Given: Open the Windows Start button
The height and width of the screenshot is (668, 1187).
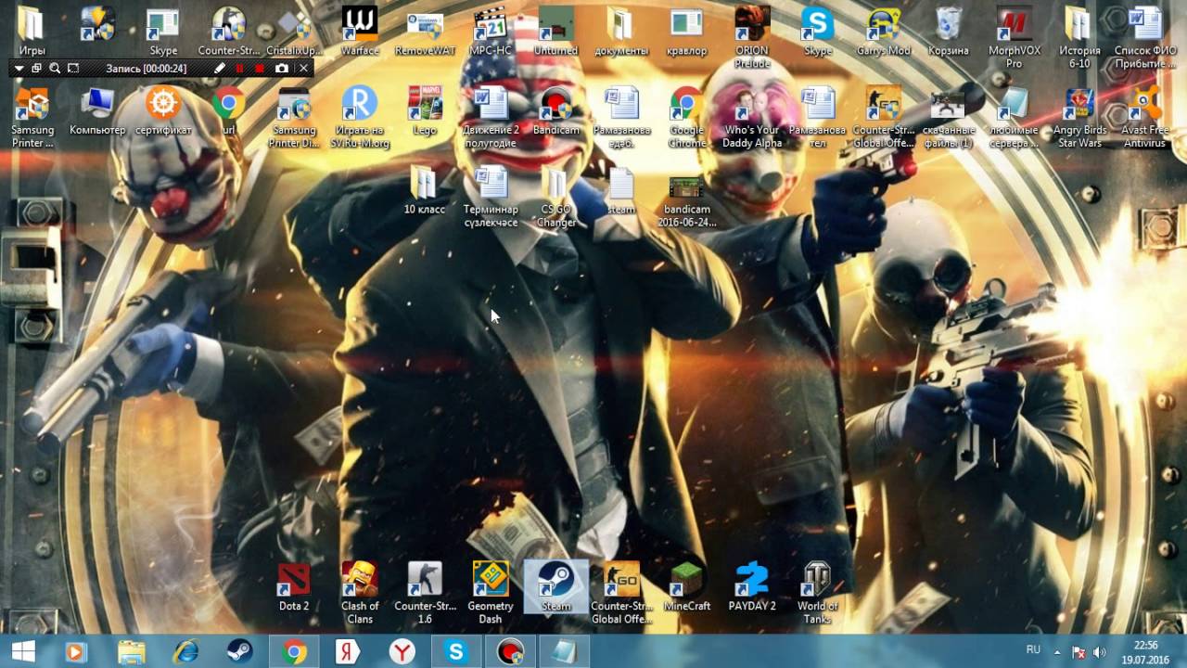Looking at the screenshot, I should point(24,652).
